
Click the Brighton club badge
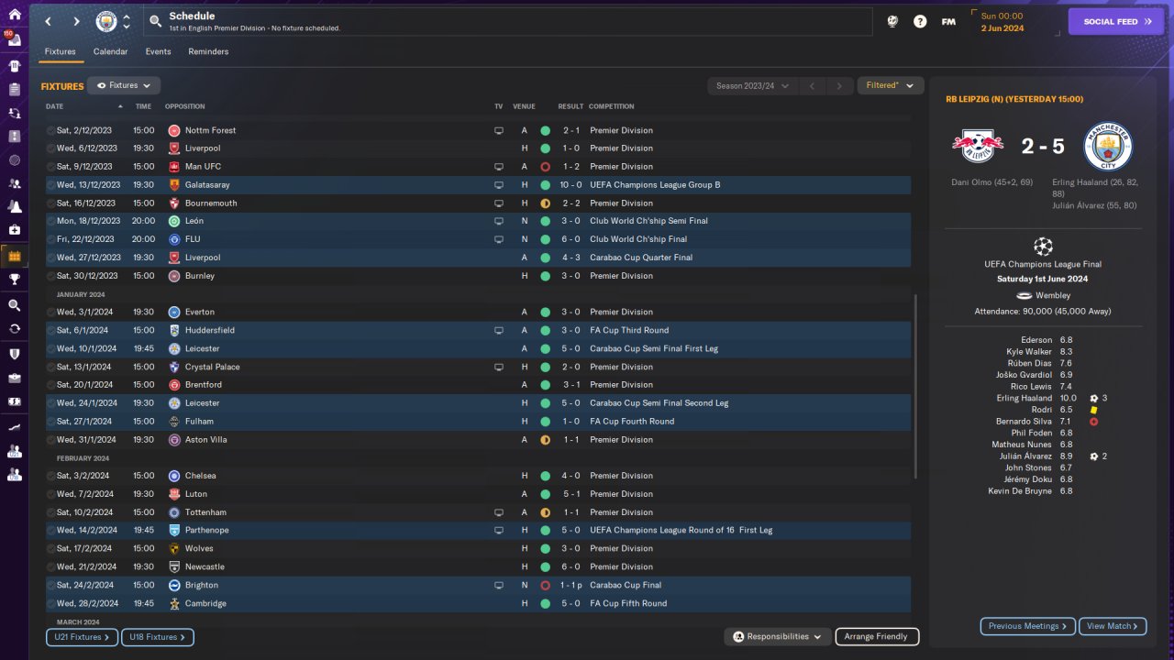click(x=174, y=585)
